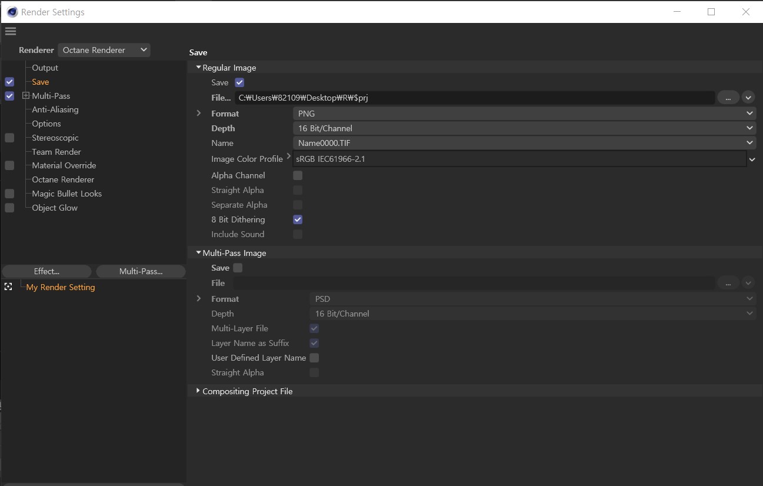Enable the Alpha Channel checkbox
Image resolution: width=763 pixels, height=486 pixels.
coord(298,175)
